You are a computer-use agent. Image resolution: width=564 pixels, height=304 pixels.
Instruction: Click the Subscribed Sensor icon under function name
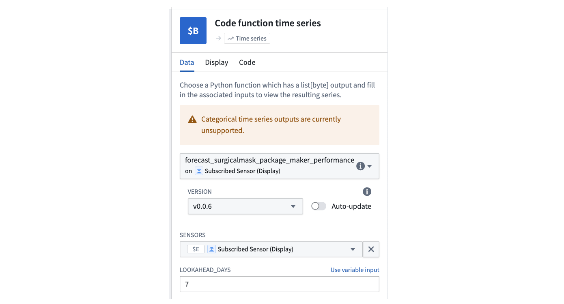199,171
